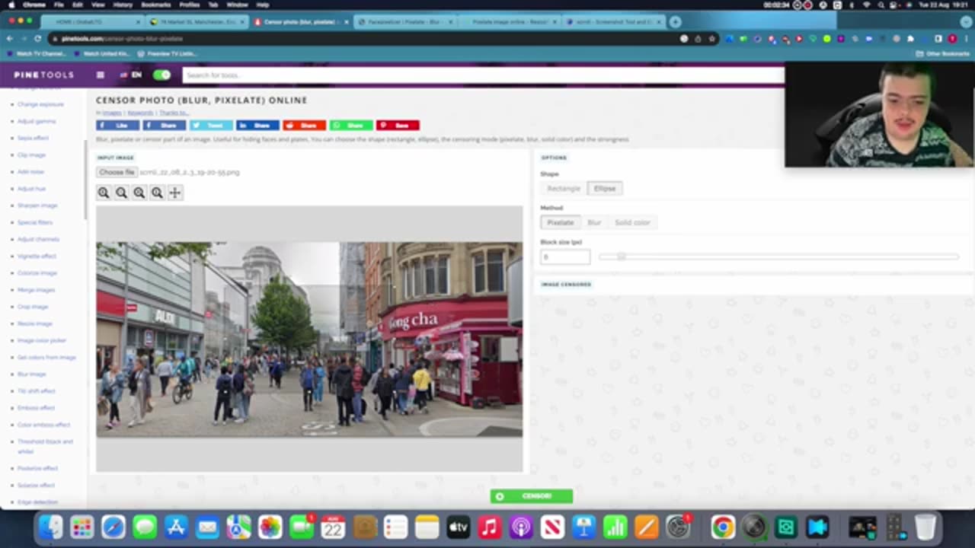975x548 pixels.
Task: Save the page to Pinterest
Action: [398, 125]
